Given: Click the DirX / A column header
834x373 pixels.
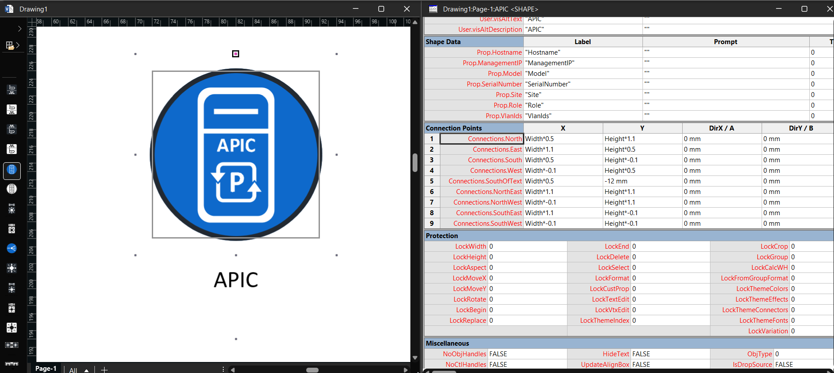Looking at the screenshot, I should pyautogui.click(x=722, y=128).
